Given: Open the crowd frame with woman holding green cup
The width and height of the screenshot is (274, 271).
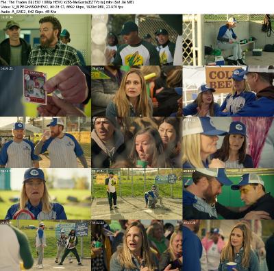Looking at the screenshot, I should tap(137, 142).
